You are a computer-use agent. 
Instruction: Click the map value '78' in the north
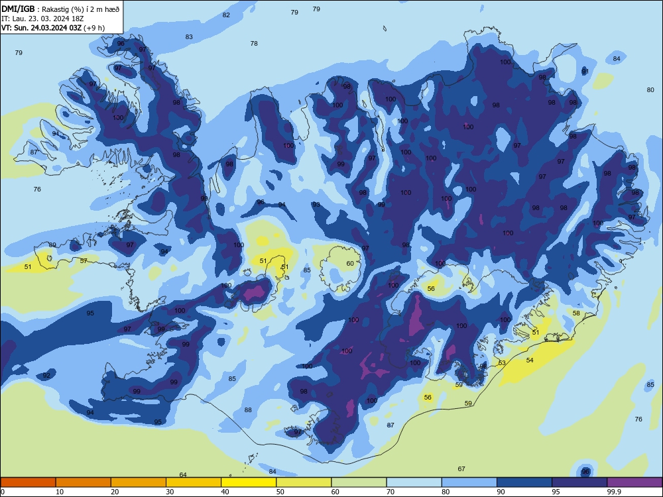click(254, 44)
